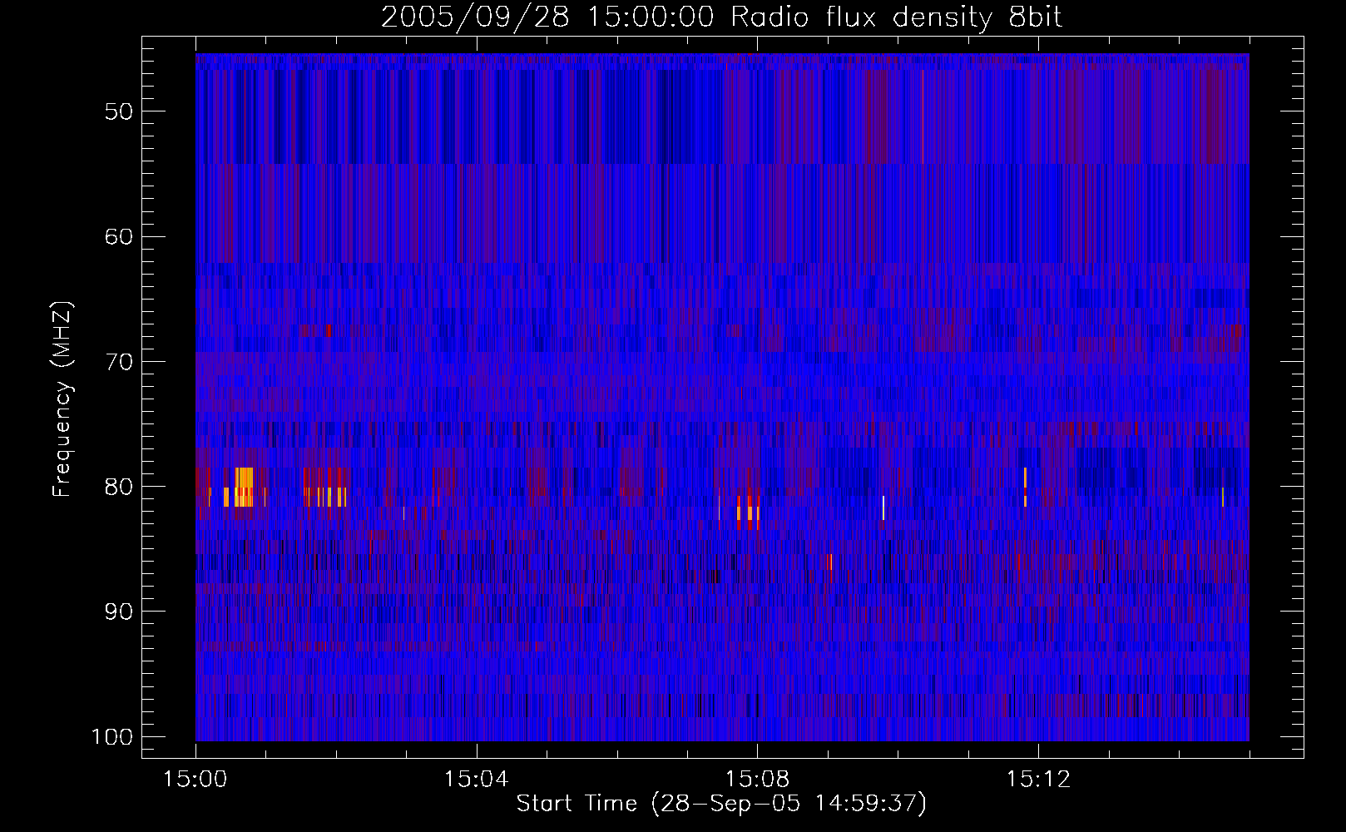
Task: Click the 100 MHz frequency tick label
Action: pos(112,736)
